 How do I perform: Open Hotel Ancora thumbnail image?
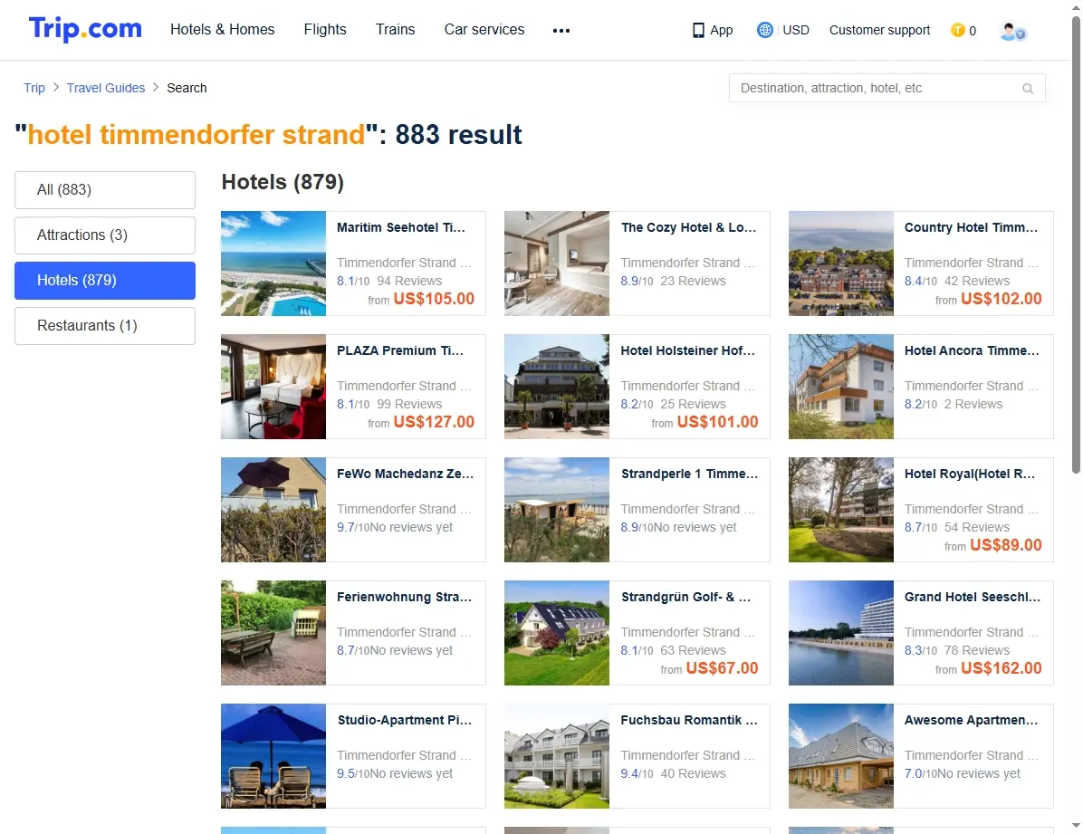coord(840,387)
